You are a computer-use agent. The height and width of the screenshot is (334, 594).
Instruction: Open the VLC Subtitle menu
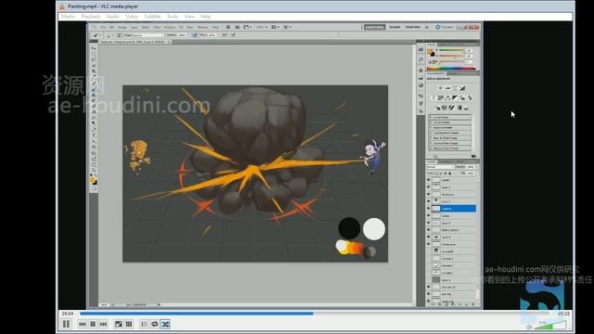click(152, 17)
